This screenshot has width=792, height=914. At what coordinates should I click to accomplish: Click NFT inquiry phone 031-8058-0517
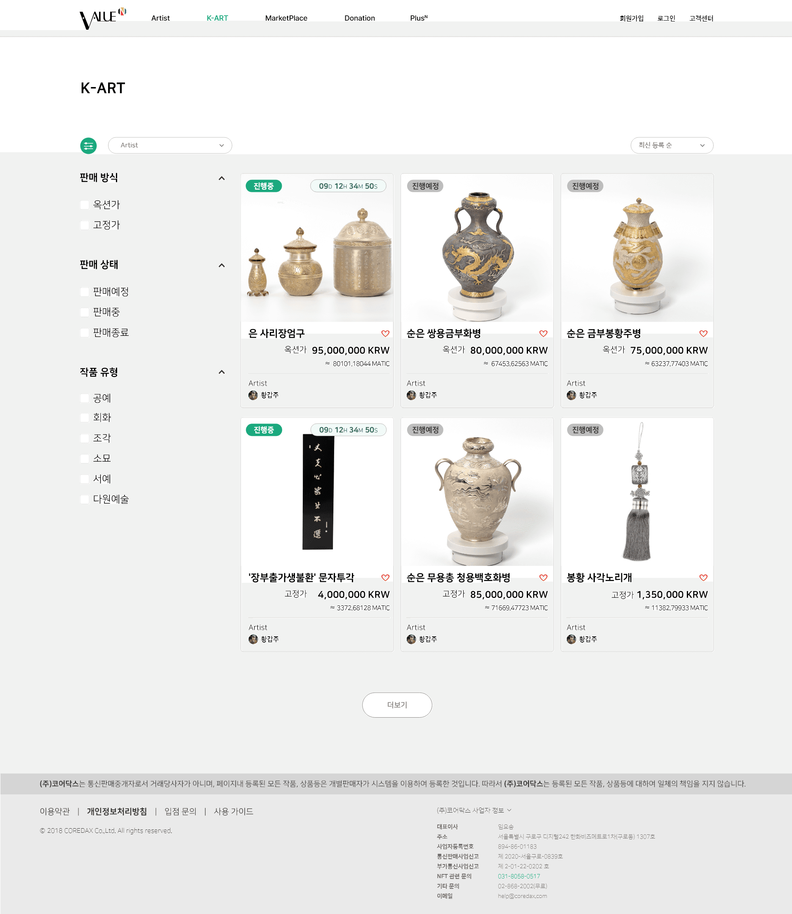pos(519,876)
